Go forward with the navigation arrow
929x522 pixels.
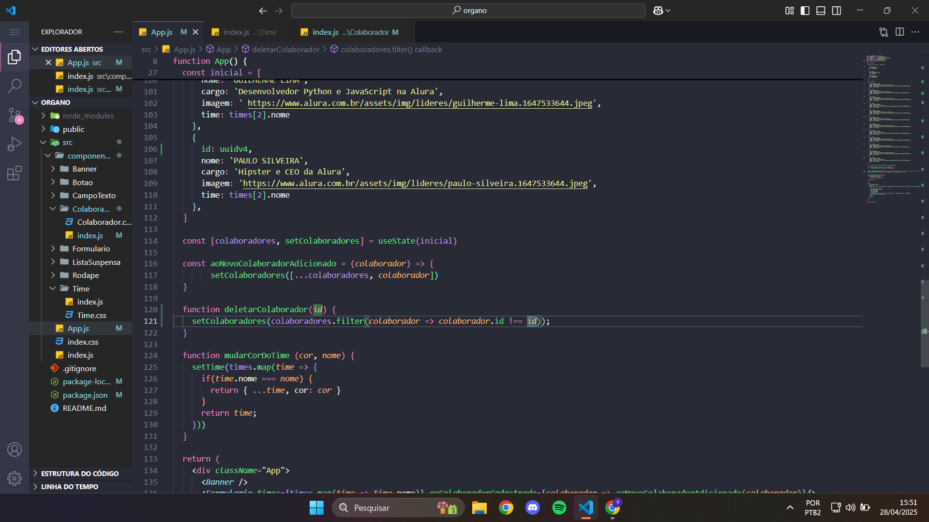[x=279, y=11]
